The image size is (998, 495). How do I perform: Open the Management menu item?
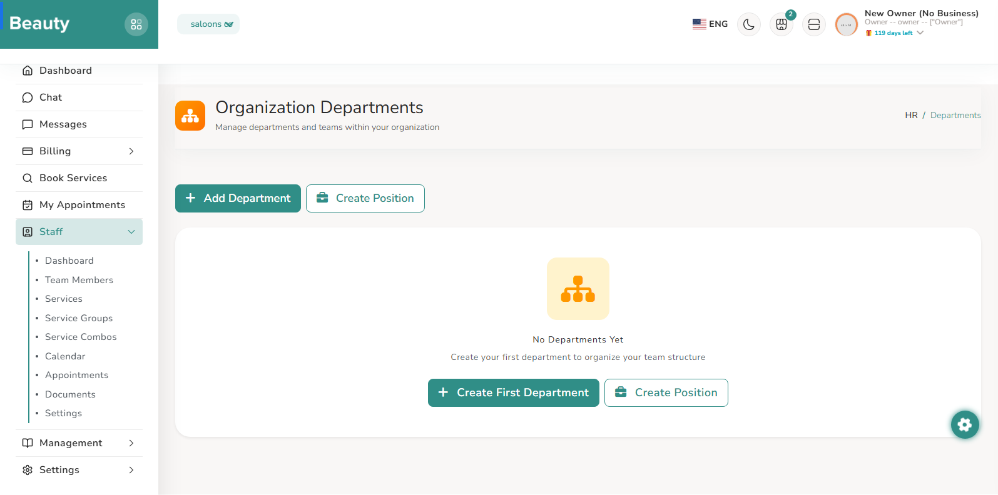(x=79, y=443)
